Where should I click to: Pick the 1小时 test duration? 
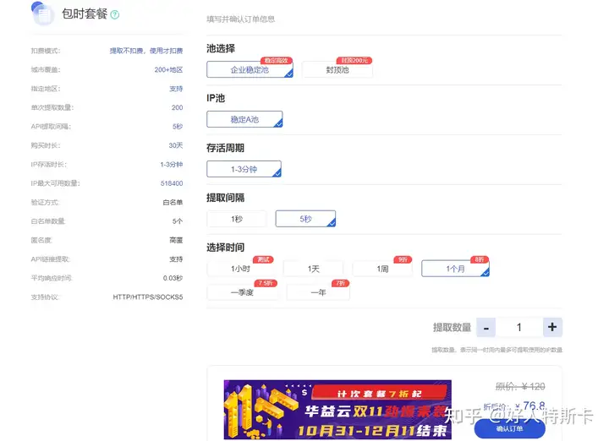coord(240,269)
